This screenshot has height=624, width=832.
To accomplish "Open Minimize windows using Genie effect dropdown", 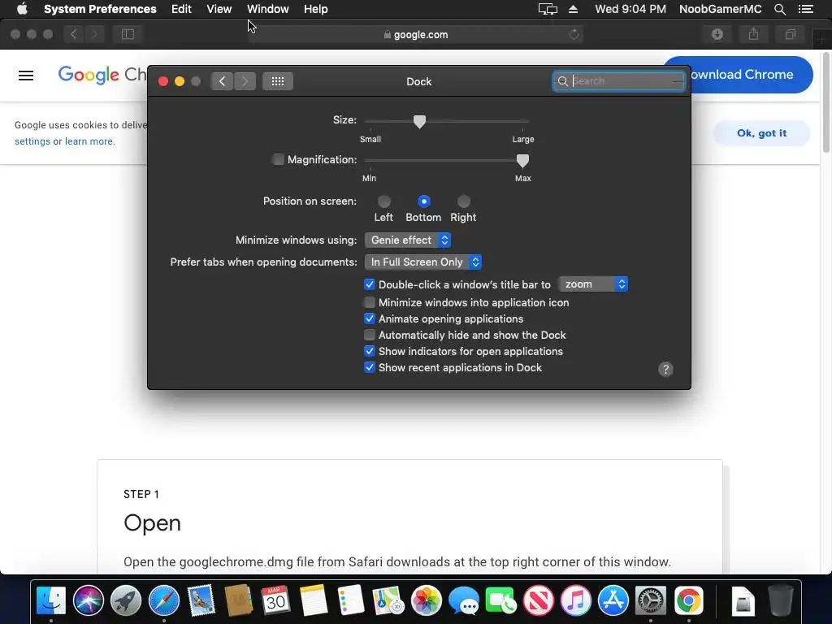I will coord(408,240).
